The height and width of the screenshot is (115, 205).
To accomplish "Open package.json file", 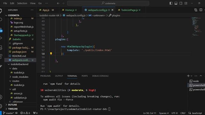I will coord(19,52).
